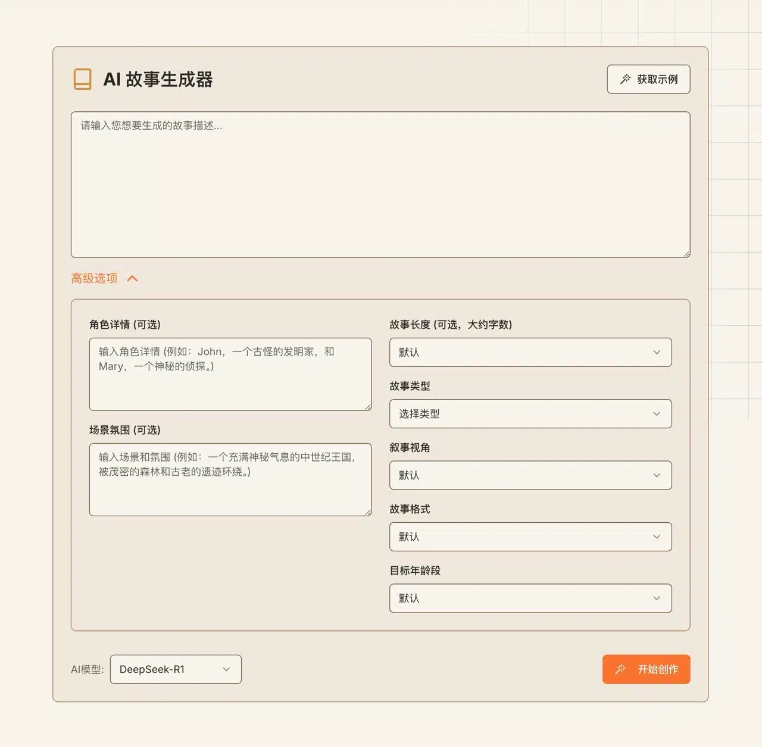Click the 高级选项 label text
This screenshot has height=747, width=762.
(94, 278)
